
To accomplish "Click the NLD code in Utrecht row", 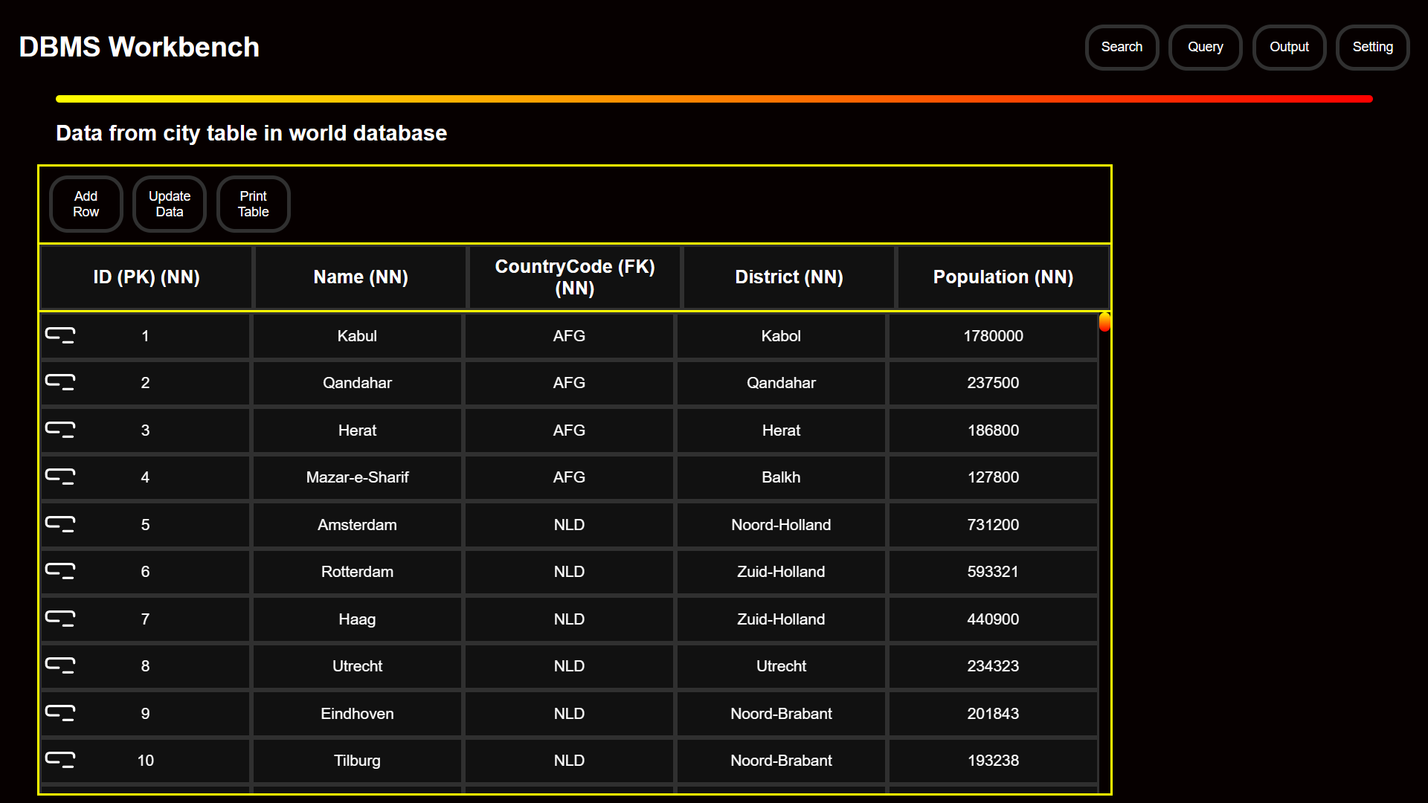I will [569, 666].
